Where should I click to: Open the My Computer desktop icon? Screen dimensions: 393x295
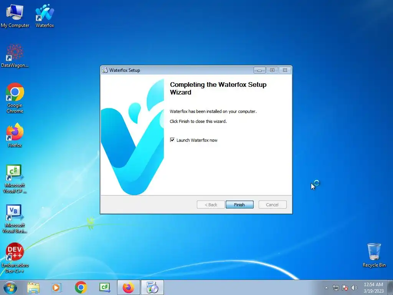point(15,16)
